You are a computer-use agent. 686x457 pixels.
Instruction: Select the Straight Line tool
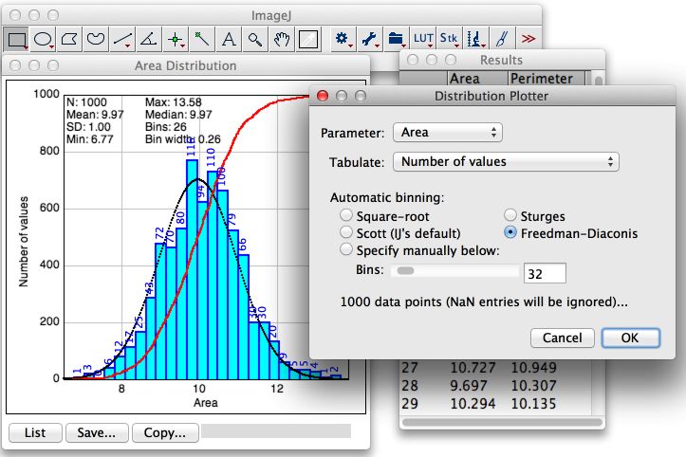coord(122,40)
